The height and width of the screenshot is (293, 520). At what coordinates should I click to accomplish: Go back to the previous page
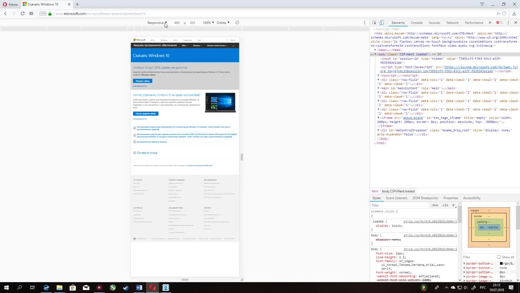coord(5,13)
